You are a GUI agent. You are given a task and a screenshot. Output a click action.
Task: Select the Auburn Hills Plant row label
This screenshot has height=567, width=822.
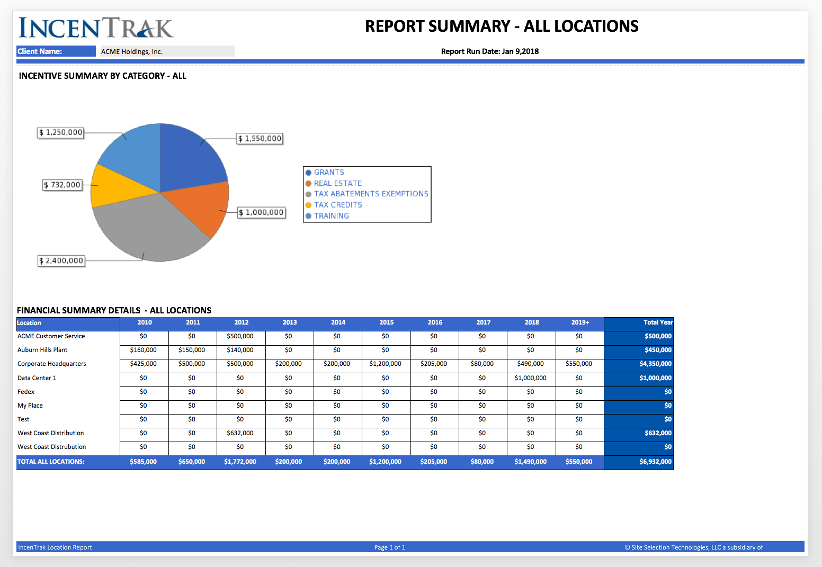tap(43, 350)
